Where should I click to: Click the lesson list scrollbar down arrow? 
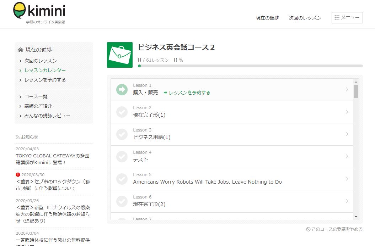(x=356, y=216)
